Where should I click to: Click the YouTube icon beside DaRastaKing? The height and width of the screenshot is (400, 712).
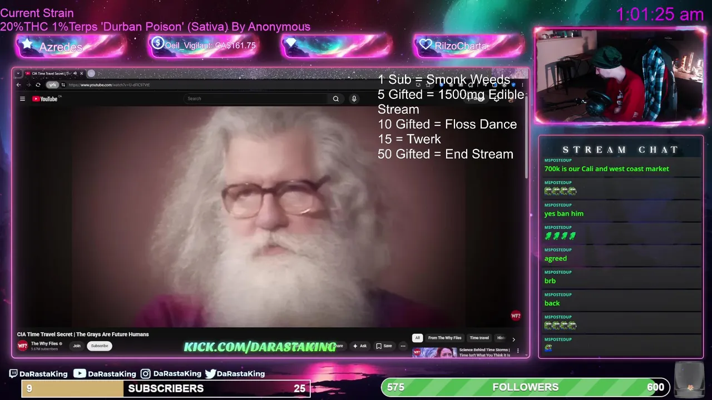click(80, 373)
